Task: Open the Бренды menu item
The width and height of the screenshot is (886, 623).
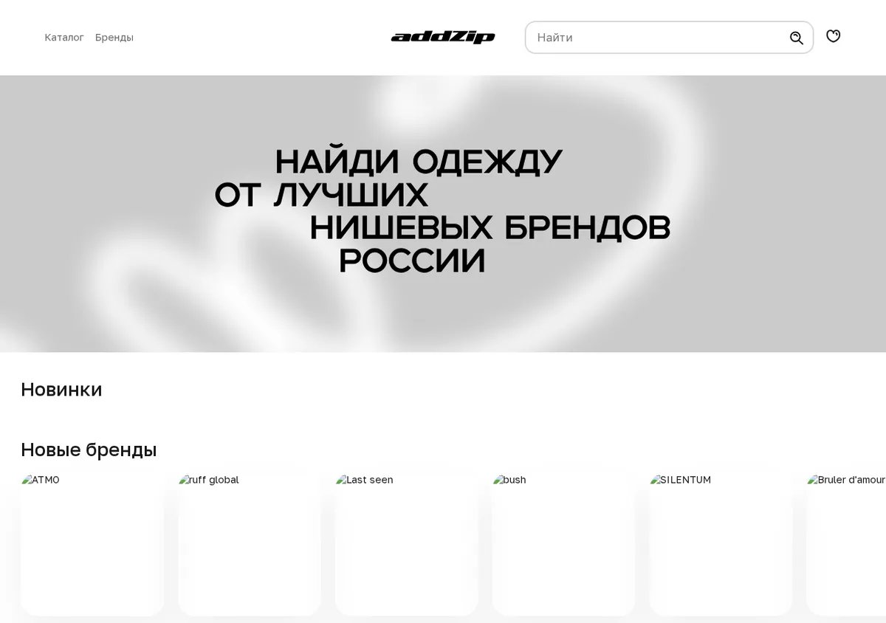Action: (114, 38)
